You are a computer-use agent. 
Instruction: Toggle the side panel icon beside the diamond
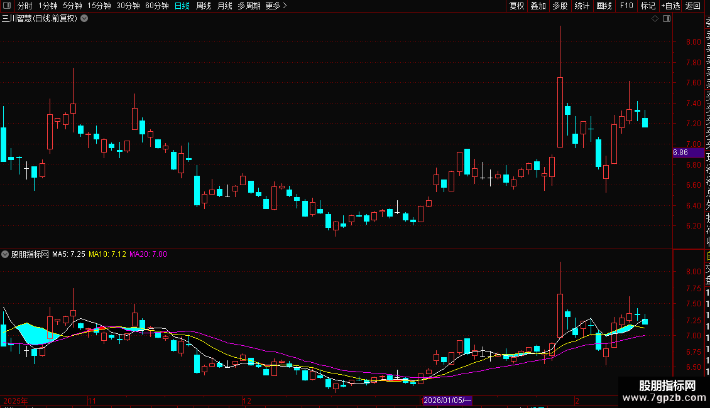(x=667, y=19)
